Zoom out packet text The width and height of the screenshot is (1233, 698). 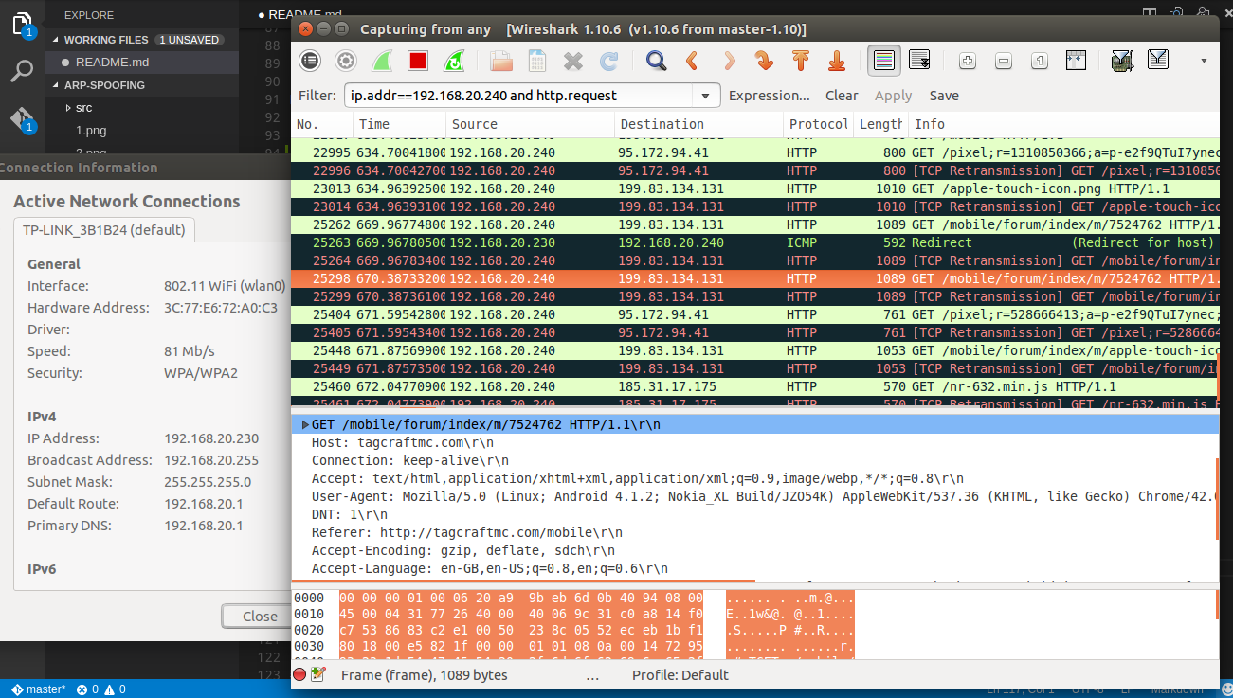coord(1004,61)
